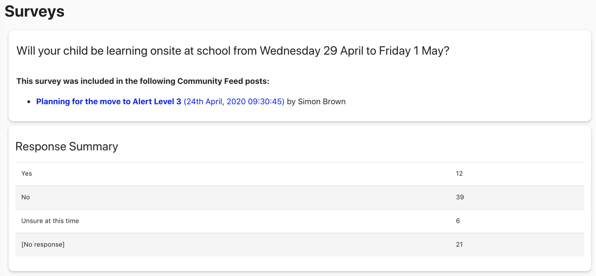
Task: Click the 24th April, 2020 09:30:45 timestamp link
Action: tap(234, 101)
